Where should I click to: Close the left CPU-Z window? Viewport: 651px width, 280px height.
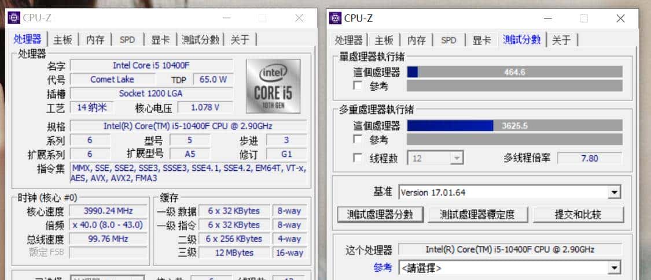click(299, 18)
